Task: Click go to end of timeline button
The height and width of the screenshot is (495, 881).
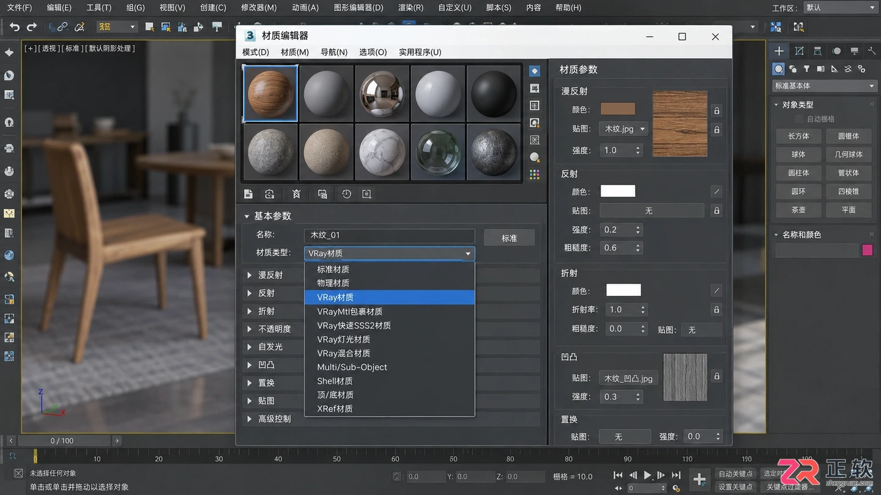Action: (x=676, y=475)
